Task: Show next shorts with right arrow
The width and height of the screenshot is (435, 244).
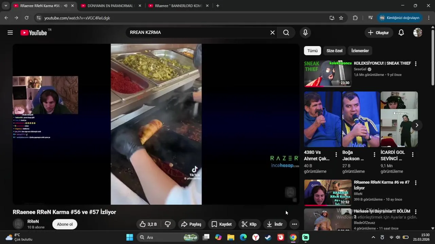Action: [417, 125]
